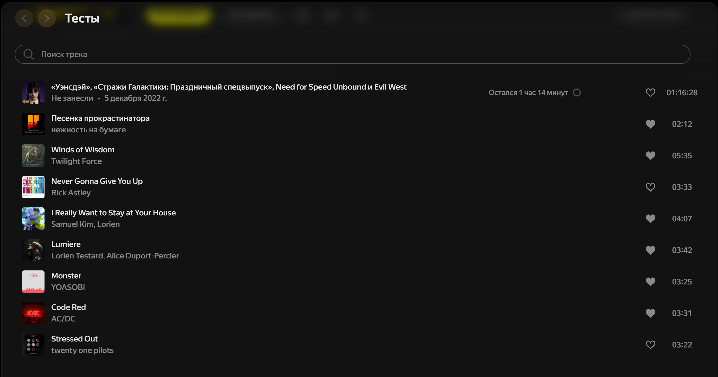The width and height of the screenshot is (718, 377).
Task: Open artist YOASOBI
Action: [68, 287]
